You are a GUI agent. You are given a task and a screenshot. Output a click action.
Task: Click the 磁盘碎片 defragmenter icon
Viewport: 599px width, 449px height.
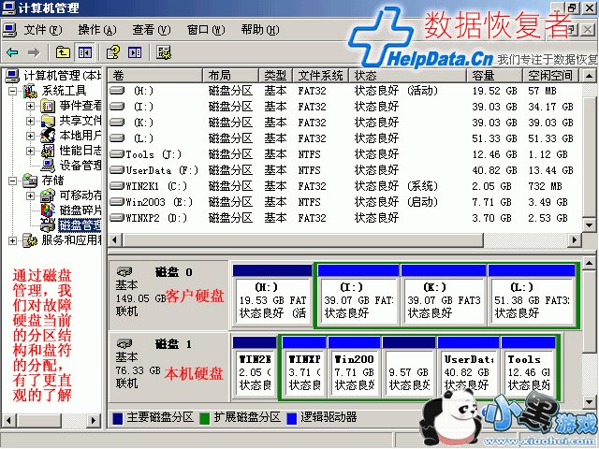pyautogui.click(x=48, y=210)
